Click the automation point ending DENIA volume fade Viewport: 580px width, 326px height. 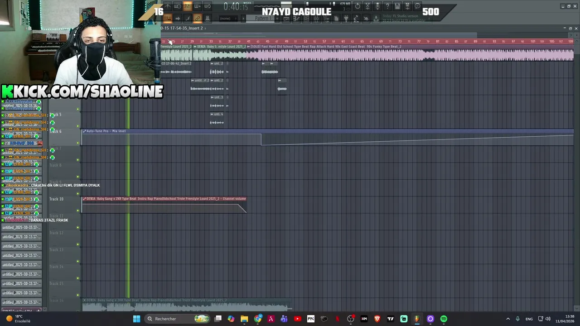coord(246,212)
